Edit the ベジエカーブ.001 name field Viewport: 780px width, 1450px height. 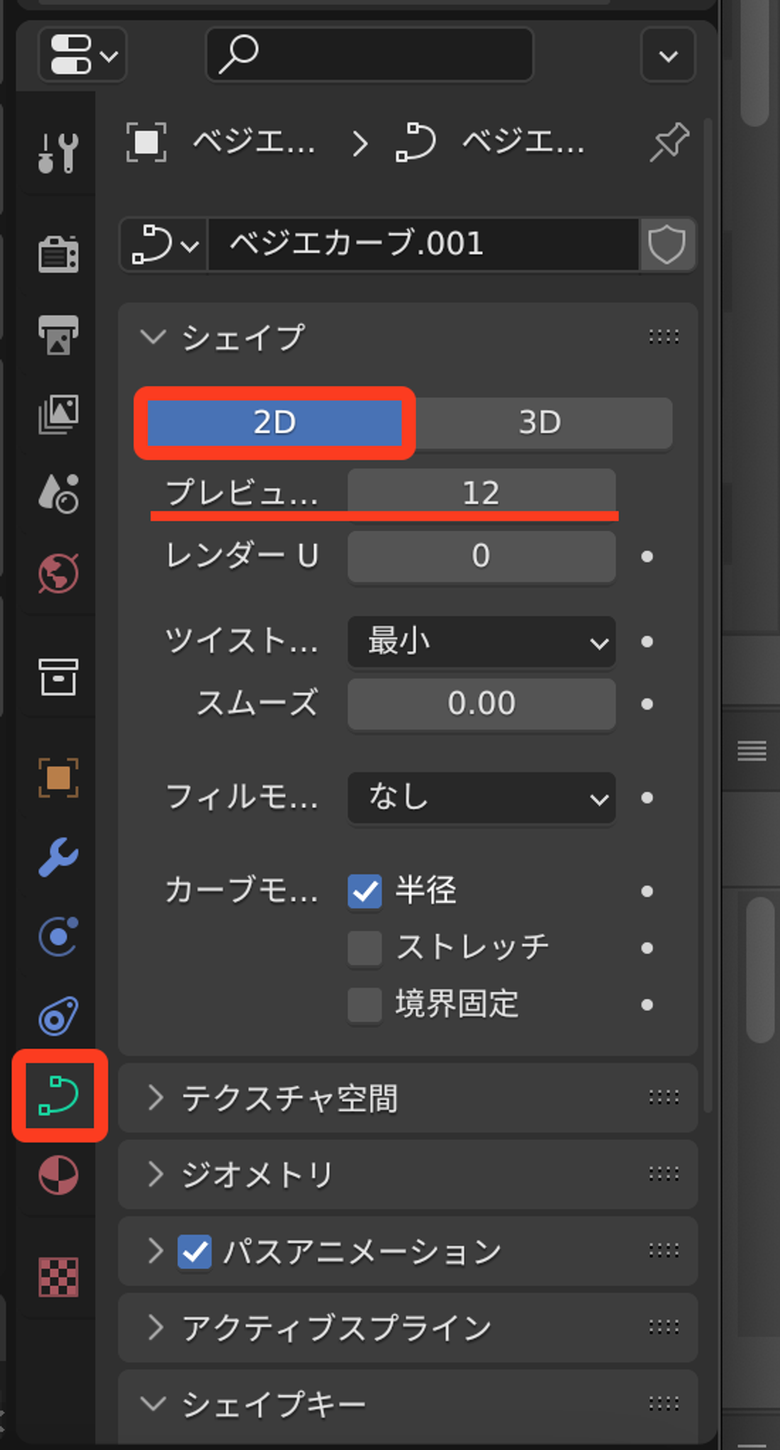[424, 245]
